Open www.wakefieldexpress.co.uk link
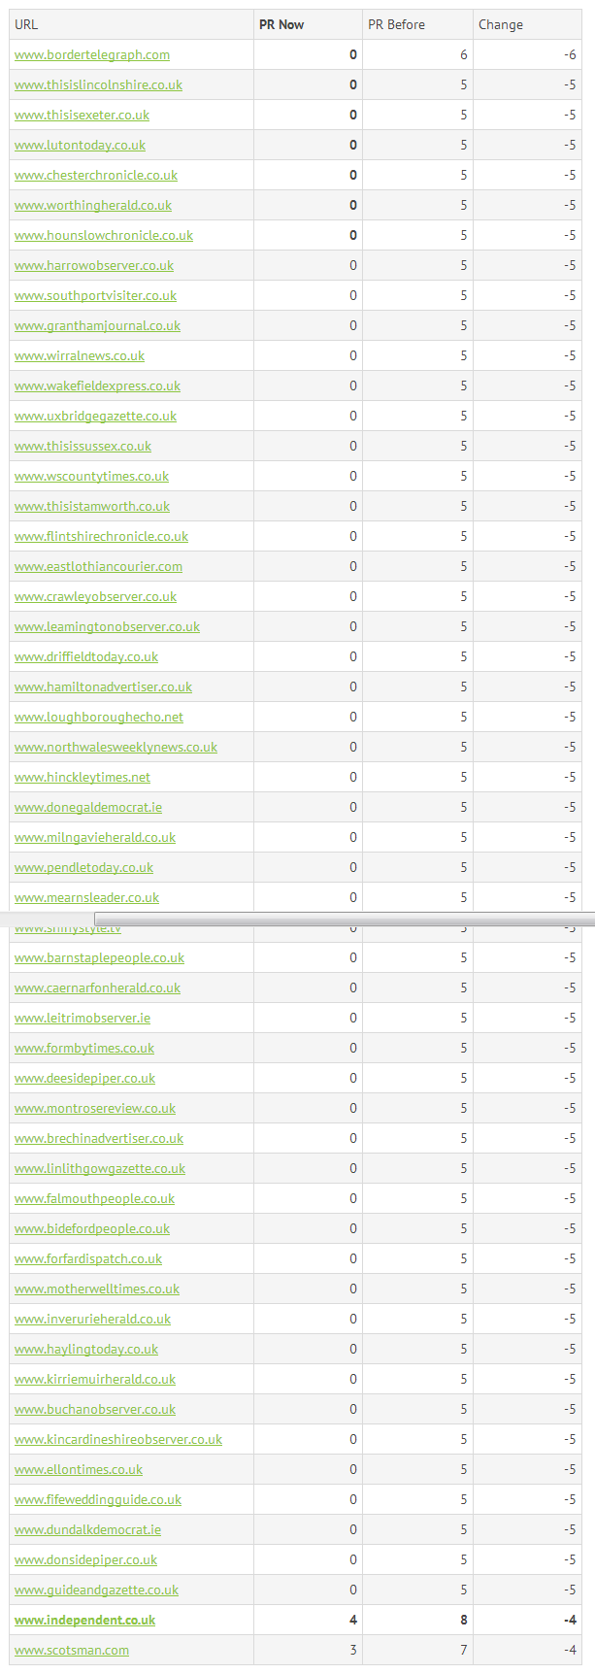 (x=97, y=386)
